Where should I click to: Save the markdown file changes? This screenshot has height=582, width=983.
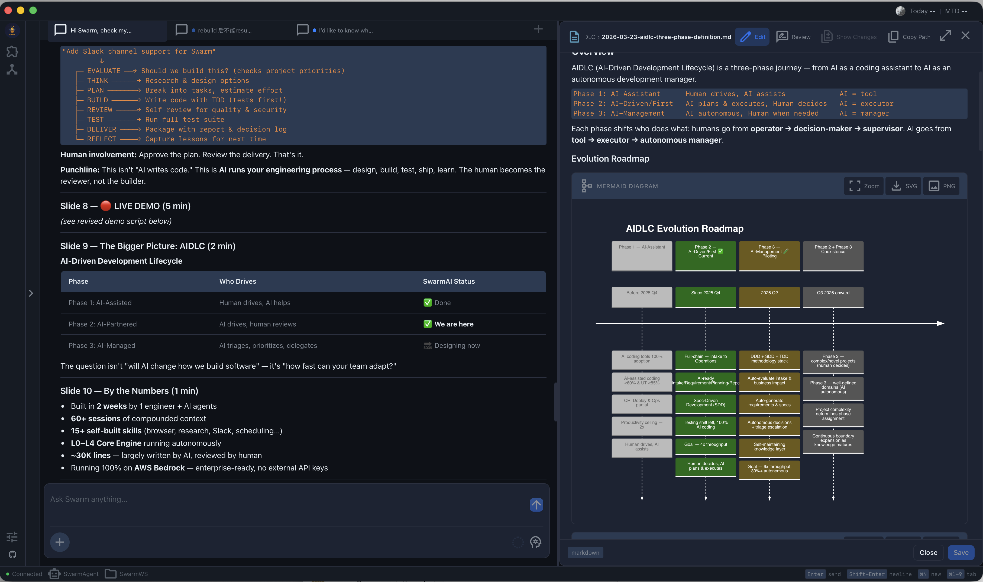pos(960,552)
